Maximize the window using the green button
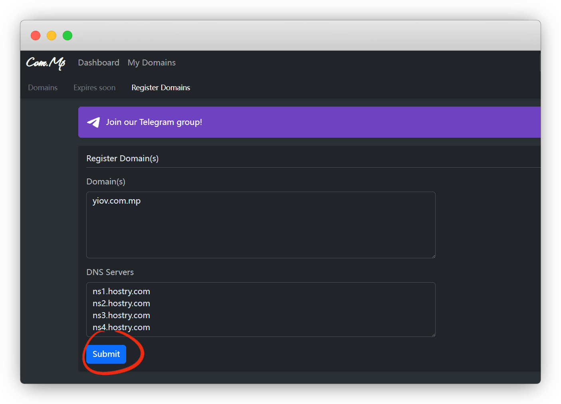 click(x=67, y=36)
